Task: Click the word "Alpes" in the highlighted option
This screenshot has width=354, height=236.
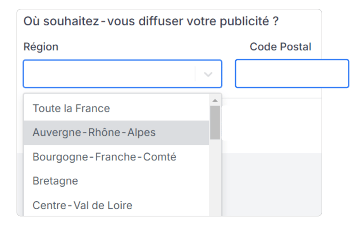Action: coord(142,133)
